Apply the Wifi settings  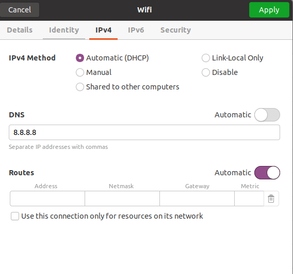coord(269,10)
